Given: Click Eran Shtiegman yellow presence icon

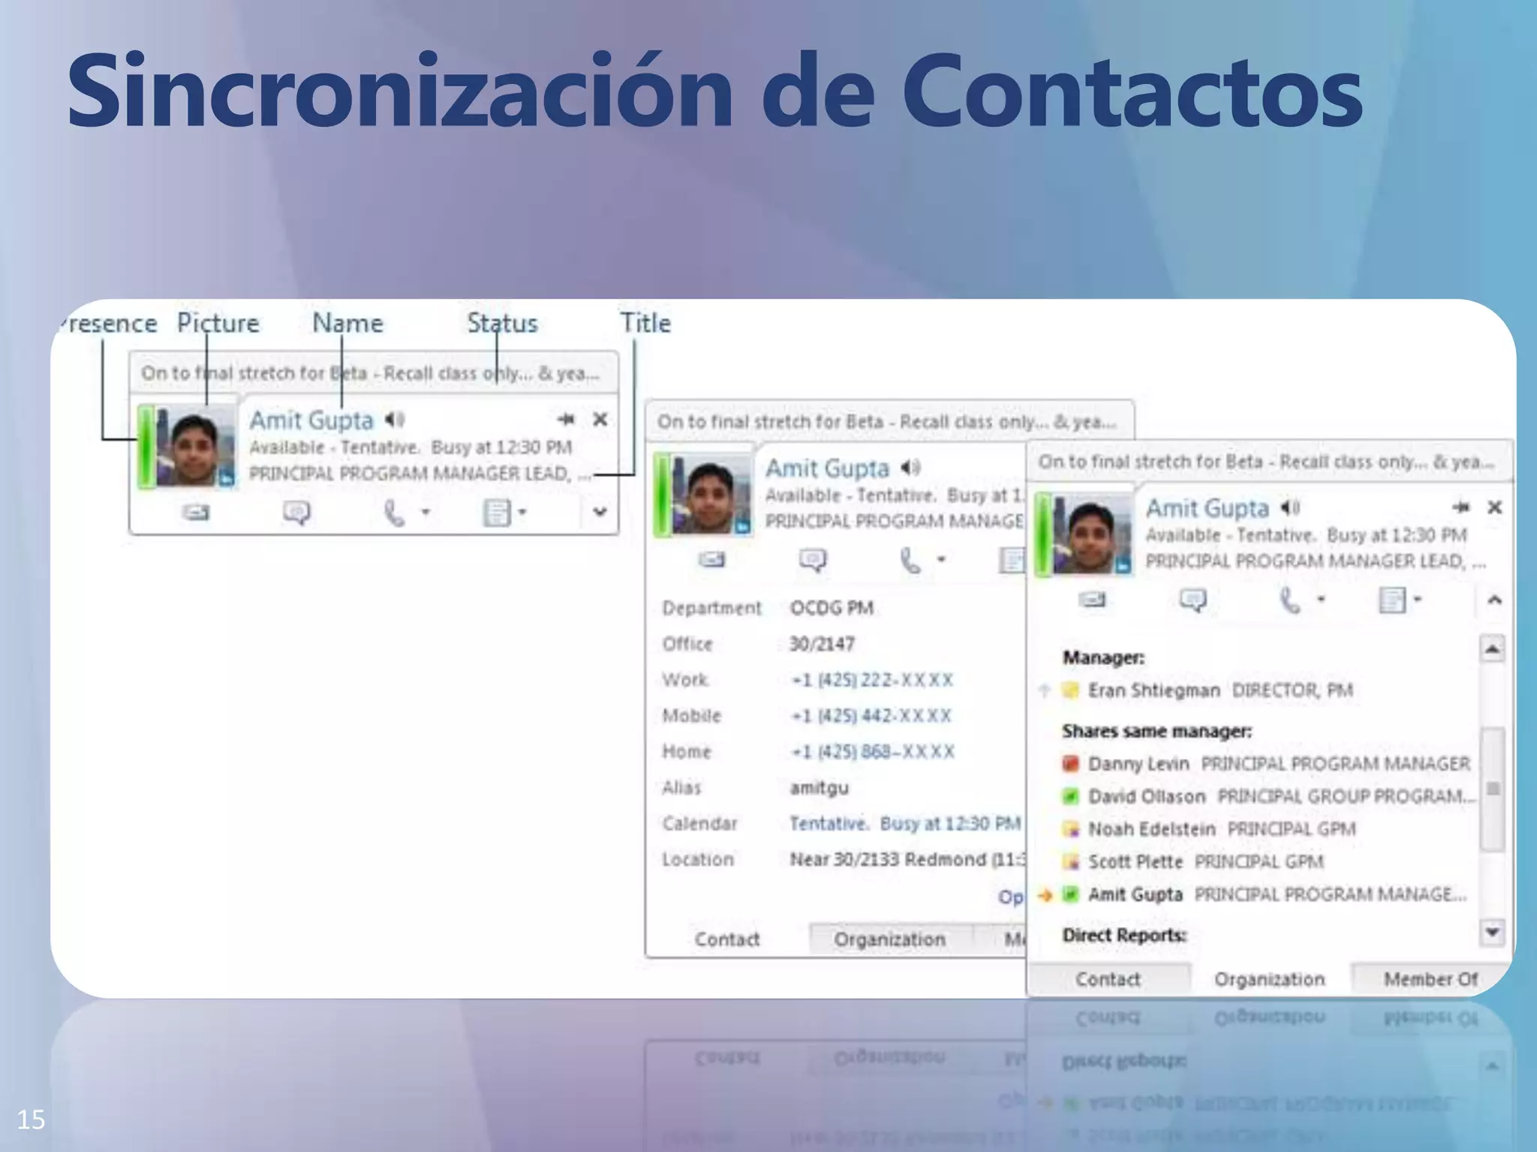Looking at the screenshot, I should (x=1071, y=690).
